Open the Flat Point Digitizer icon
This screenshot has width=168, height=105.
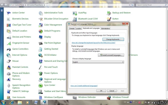pos(41,43)
